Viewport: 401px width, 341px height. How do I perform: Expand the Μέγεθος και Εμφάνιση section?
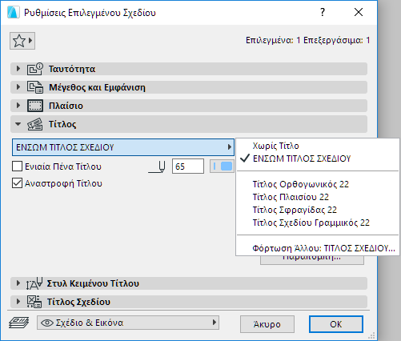coord(18,87)
